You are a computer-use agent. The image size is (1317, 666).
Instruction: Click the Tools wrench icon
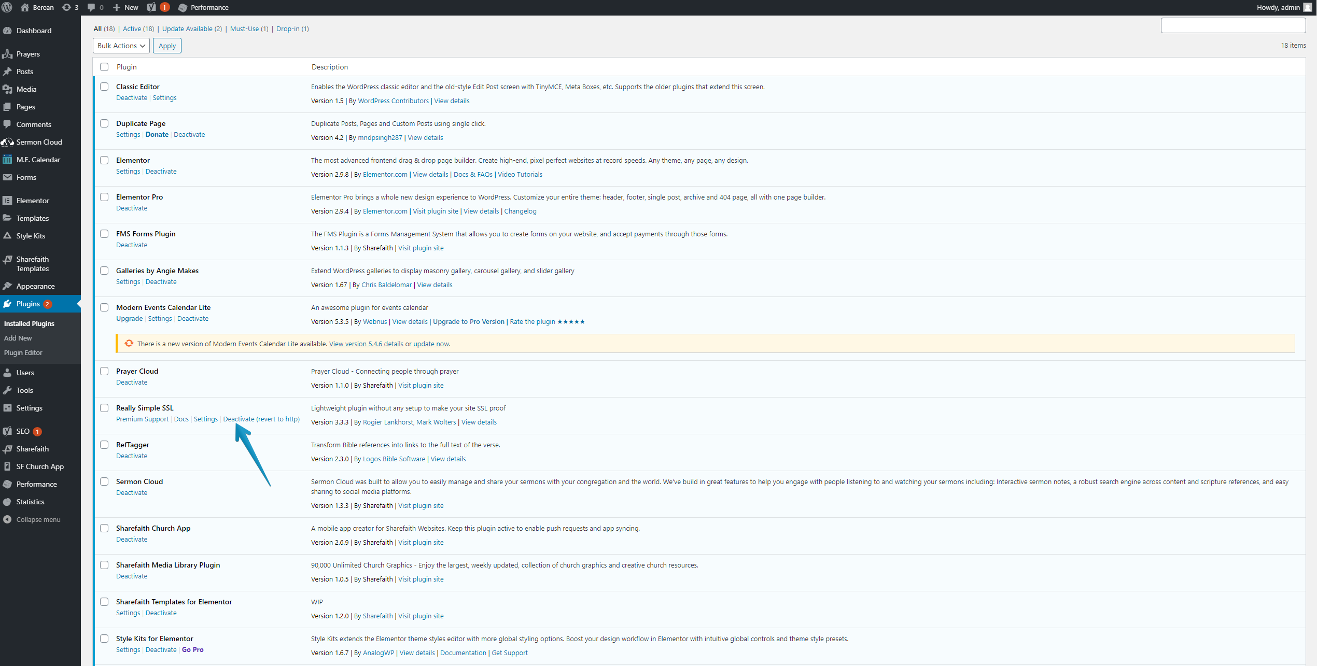7,390
